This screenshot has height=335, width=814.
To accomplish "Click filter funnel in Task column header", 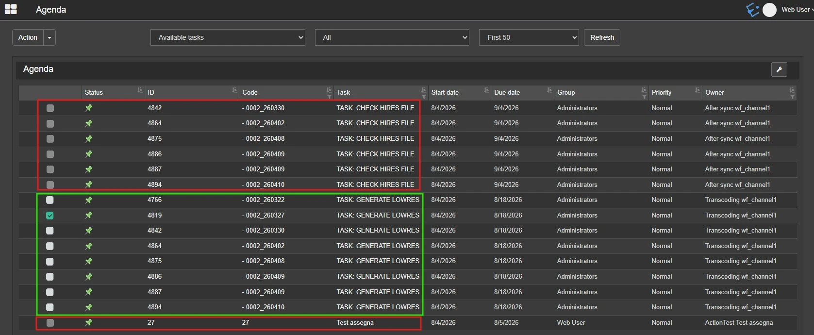I will point(423,97).
